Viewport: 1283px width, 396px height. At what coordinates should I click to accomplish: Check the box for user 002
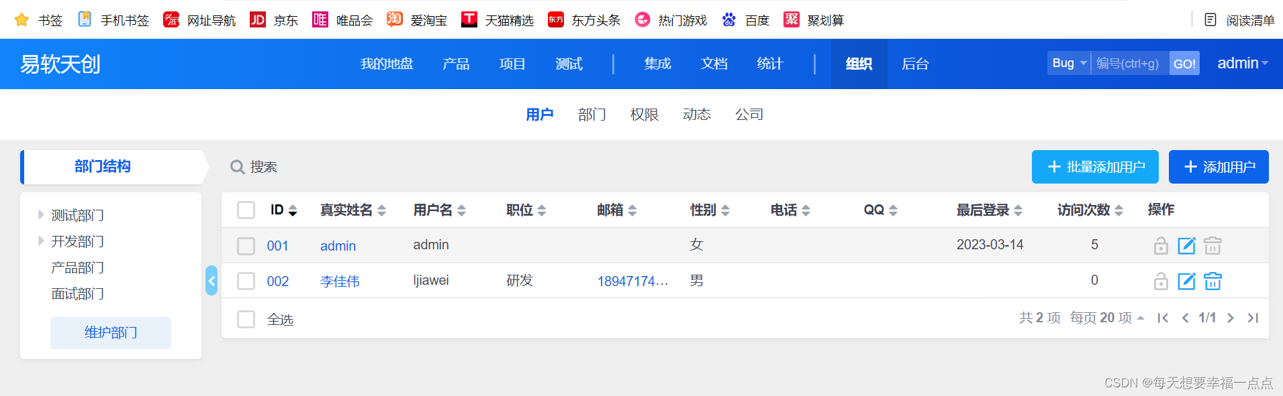pos(246,281)
